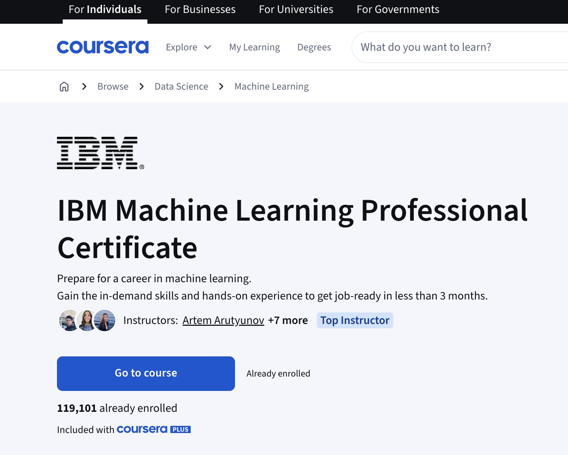
Task: Expand the Explore dropdown menu
Action: [188, 47]
